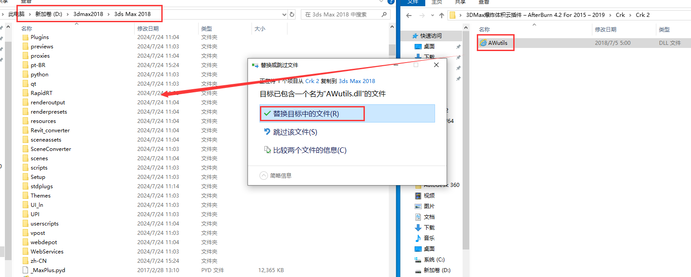Open the 3ds Max 2018 link in the dialog
This screenshot has height=277, width=691.
point(357,81)
